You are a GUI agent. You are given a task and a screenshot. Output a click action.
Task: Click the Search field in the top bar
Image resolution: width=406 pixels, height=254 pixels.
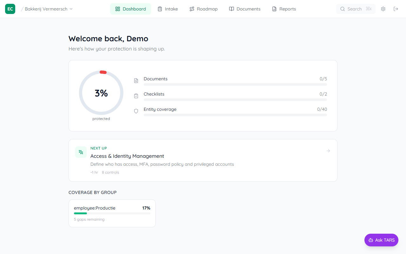356,9
